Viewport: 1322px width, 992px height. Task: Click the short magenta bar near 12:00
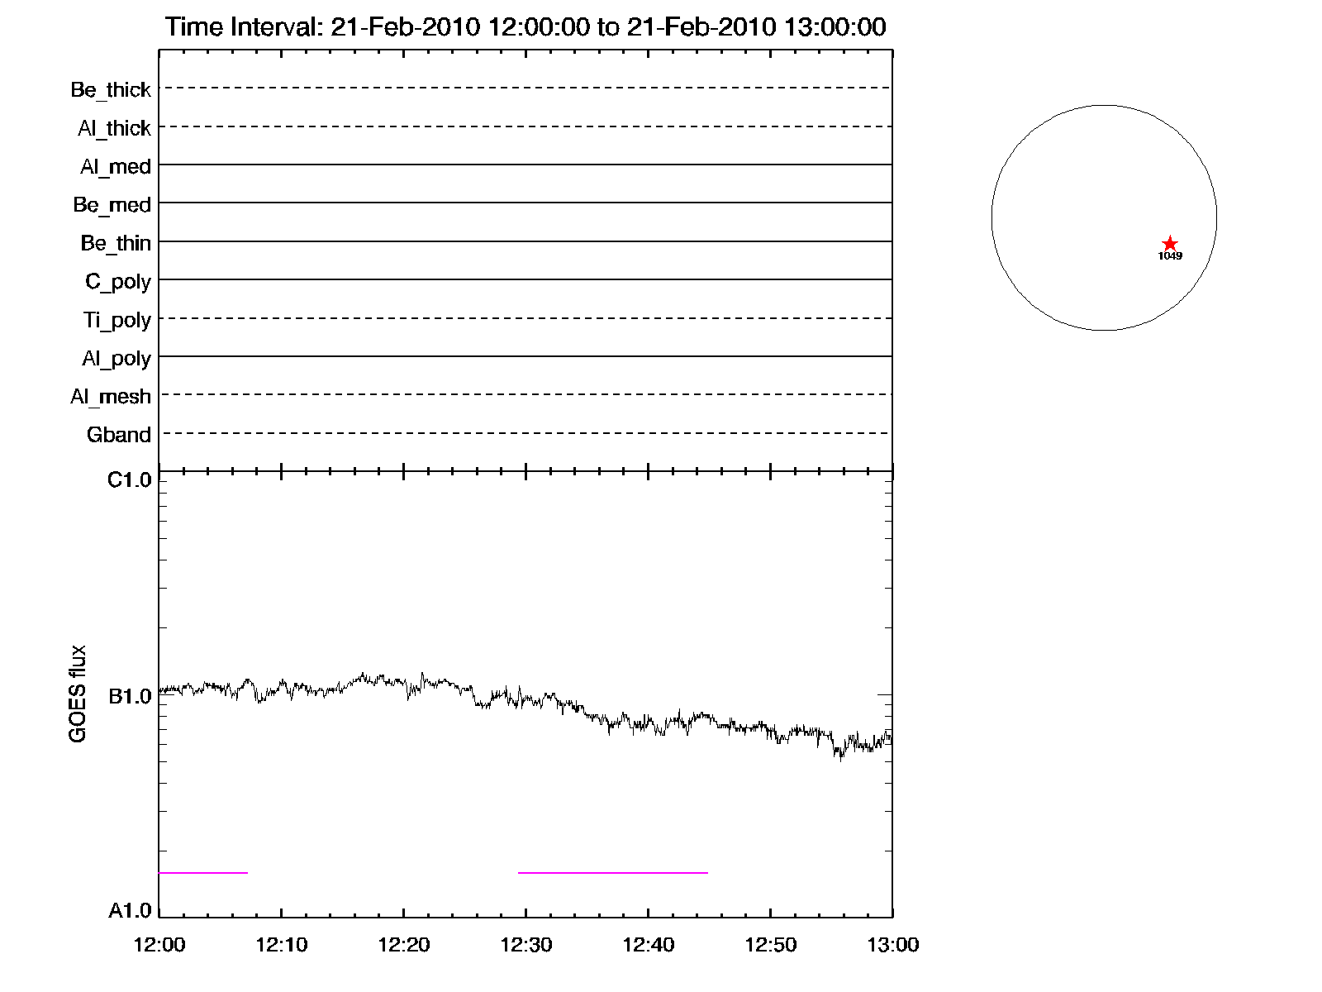pyautogui.click(x=203, y=872)
